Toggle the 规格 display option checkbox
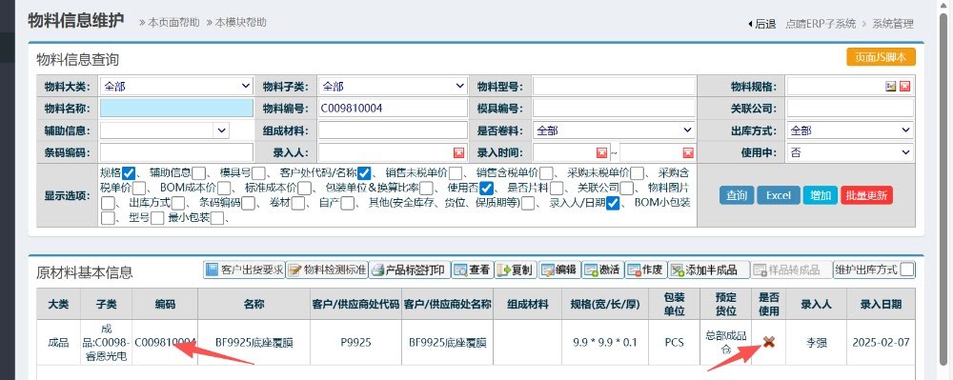This screenshot has width=953, height=380. coord(128,173)
